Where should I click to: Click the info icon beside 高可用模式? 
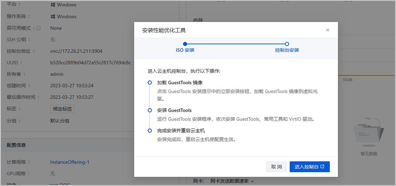tap(38, 28)
